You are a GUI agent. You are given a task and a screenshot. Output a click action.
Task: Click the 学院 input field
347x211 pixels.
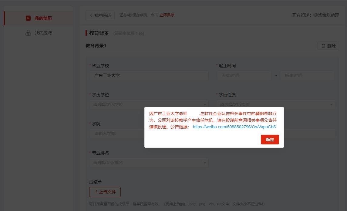tap(149, 133)
